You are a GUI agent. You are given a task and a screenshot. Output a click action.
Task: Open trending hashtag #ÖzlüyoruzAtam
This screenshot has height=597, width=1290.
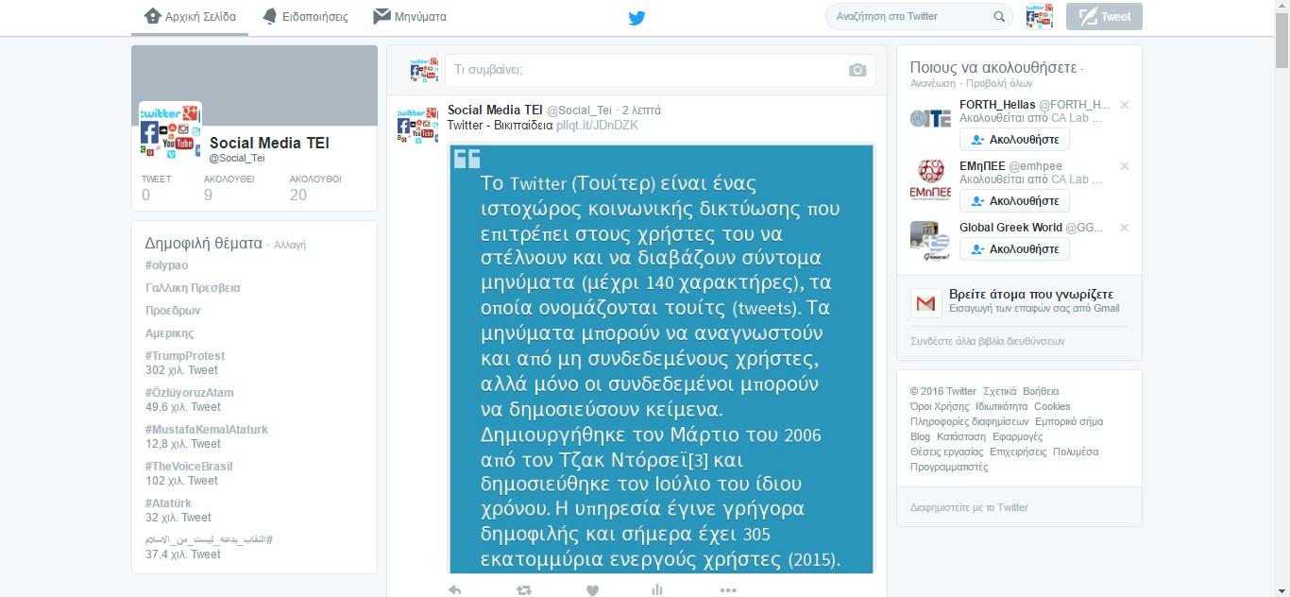190,393
